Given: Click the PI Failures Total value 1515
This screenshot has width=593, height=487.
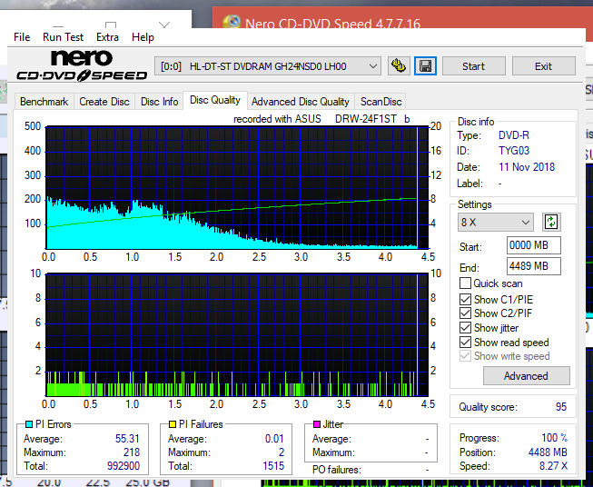Looking at the screenshot, I should pos(273,466).
